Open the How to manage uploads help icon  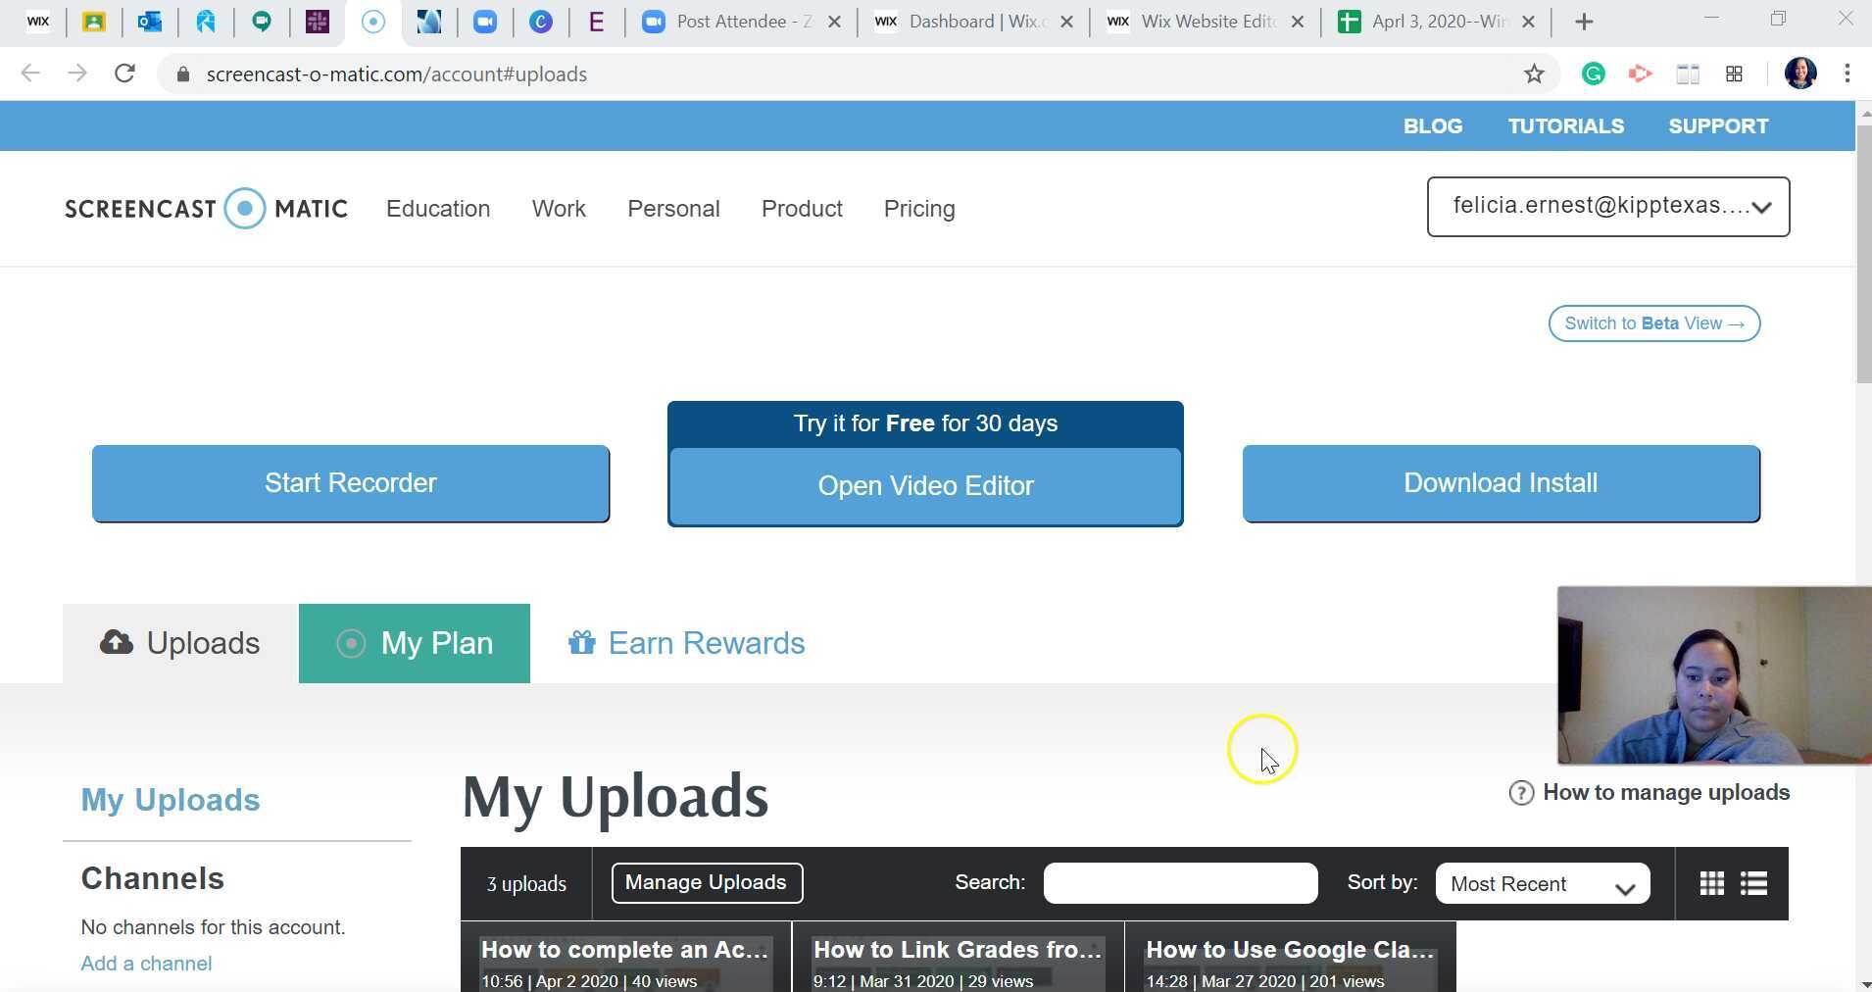1522,792
